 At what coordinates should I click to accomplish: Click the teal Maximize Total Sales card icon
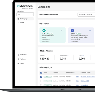[44, 30]
